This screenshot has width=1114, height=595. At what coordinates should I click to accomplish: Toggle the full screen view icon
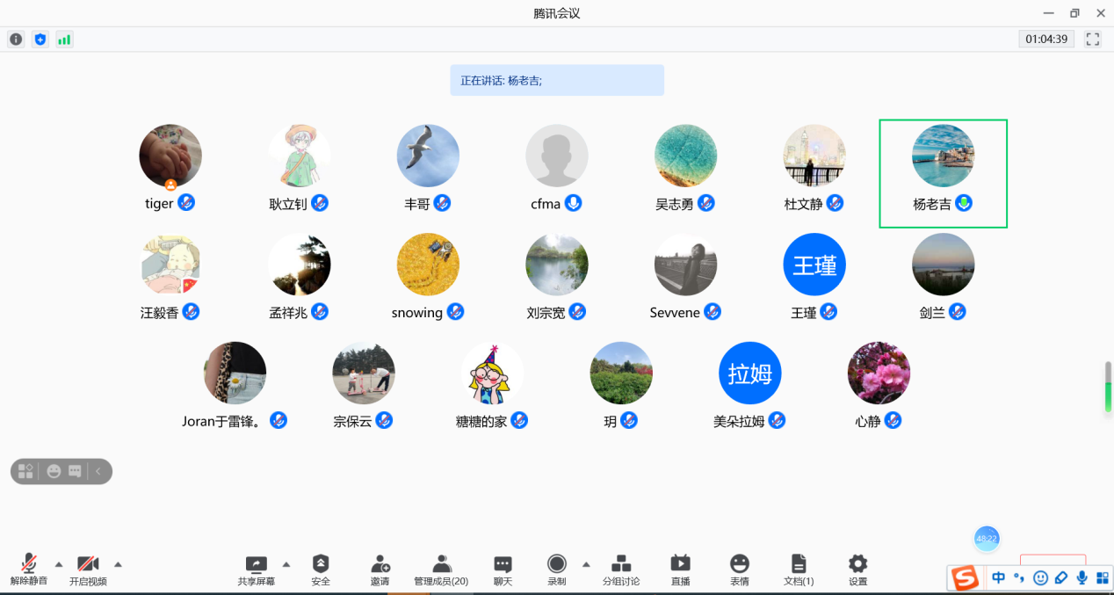tap(1093, 40)
